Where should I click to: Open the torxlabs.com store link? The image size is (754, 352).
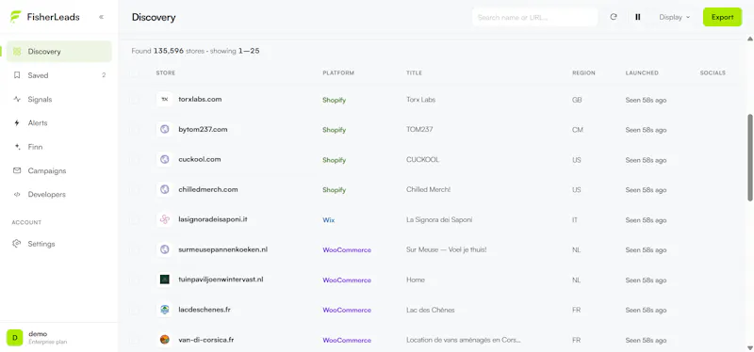(200, 100)
